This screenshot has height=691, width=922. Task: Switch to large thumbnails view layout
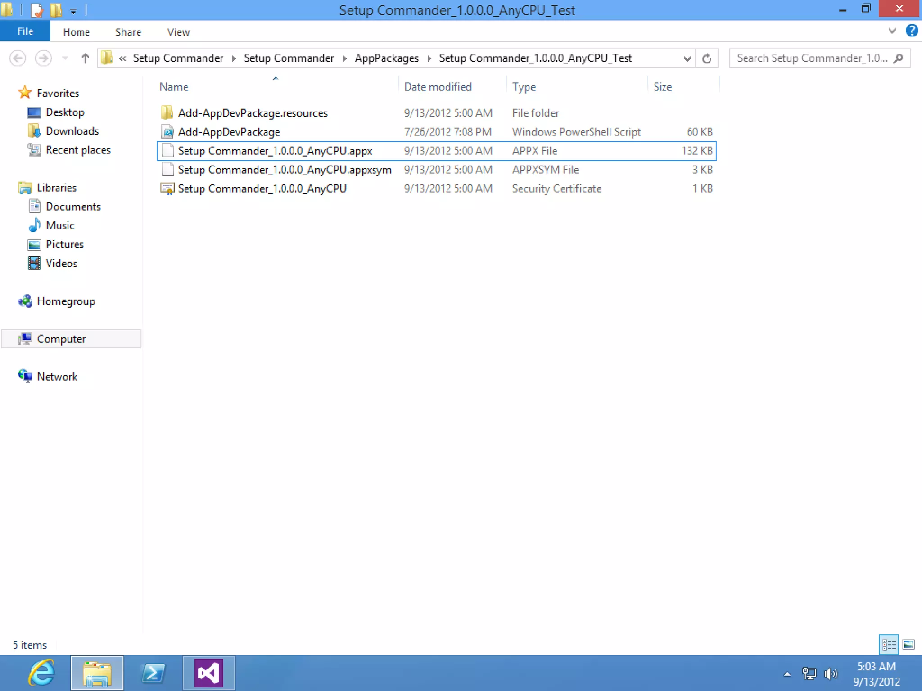pyautogui.click(x=908, y=645)
